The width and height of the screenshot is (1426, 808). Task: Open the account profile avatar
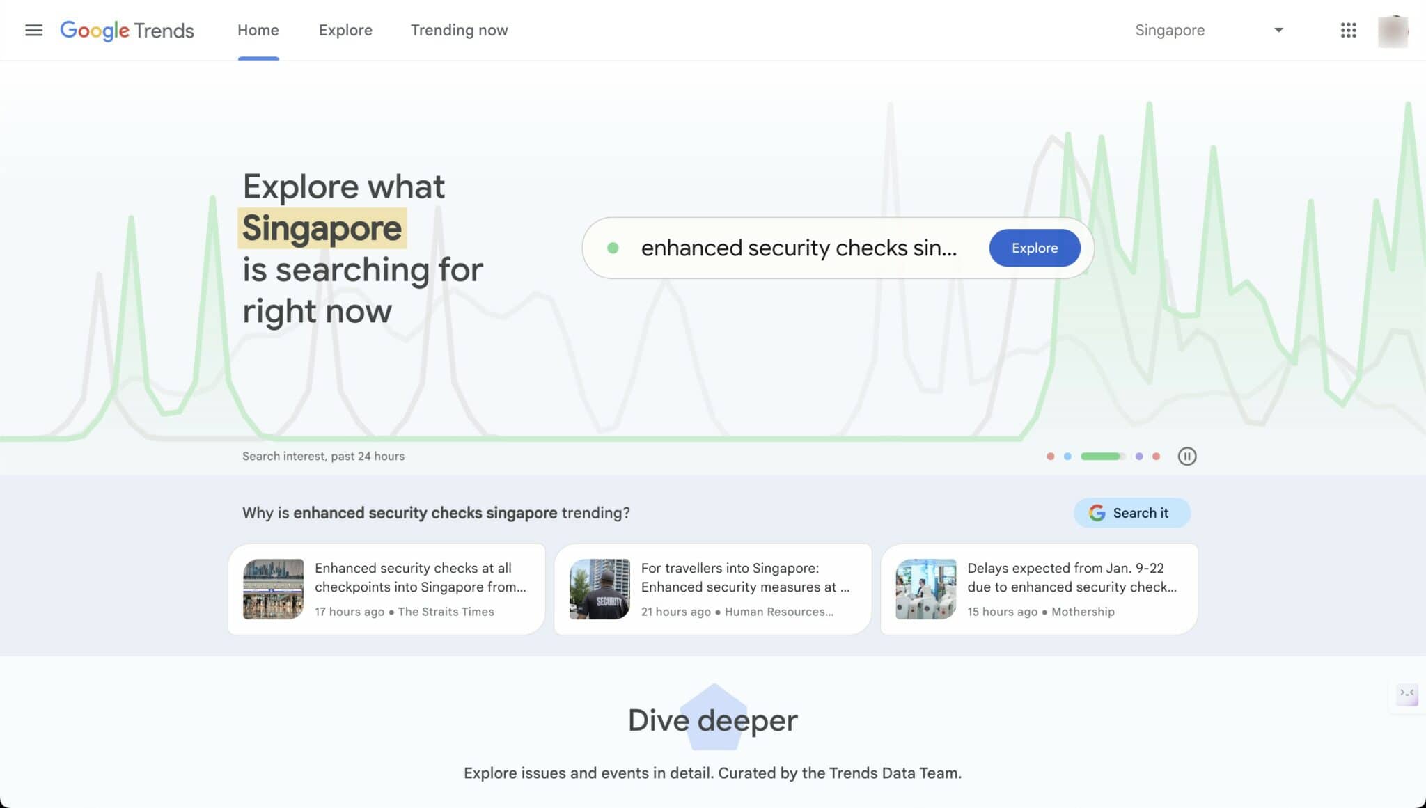click(1393, 31)
